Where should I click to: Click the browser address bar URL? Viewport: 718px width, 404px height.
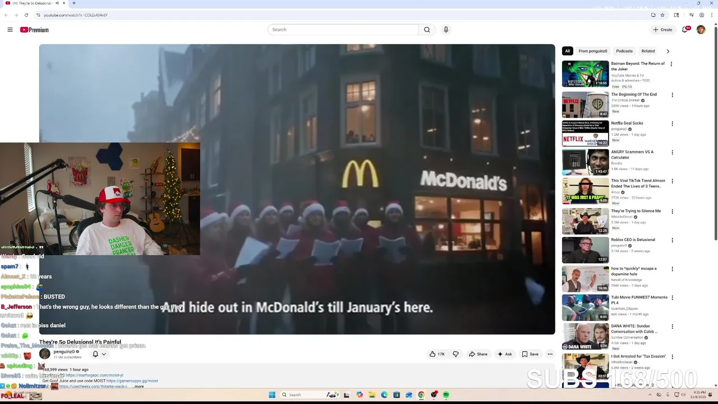(76, 15)
